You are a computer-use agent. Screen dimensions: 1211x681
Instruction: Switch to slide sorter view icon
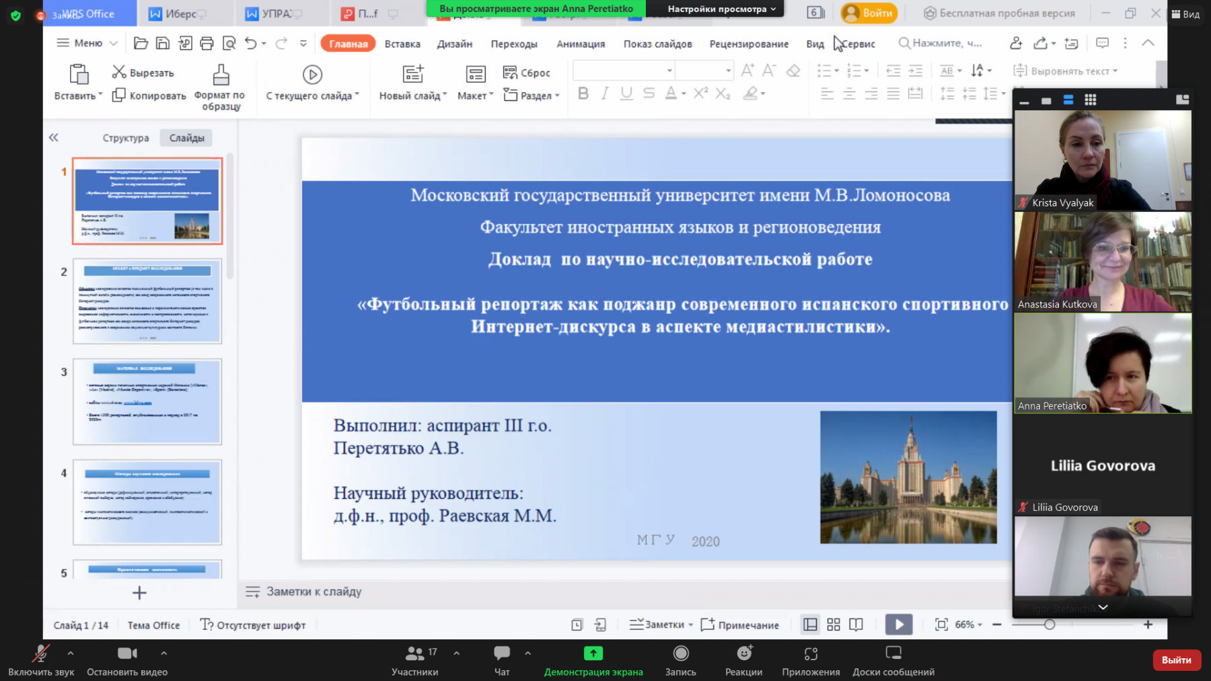coord(834,625)
